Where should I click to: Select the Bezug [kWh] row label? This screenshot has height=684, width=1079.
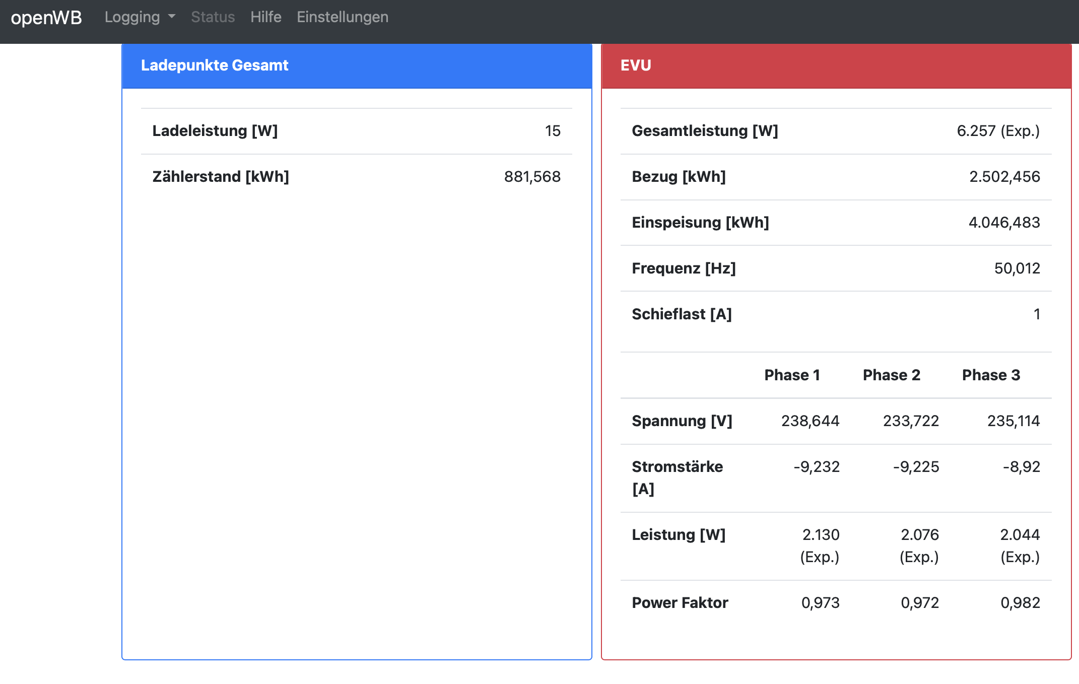pos(679,177)
